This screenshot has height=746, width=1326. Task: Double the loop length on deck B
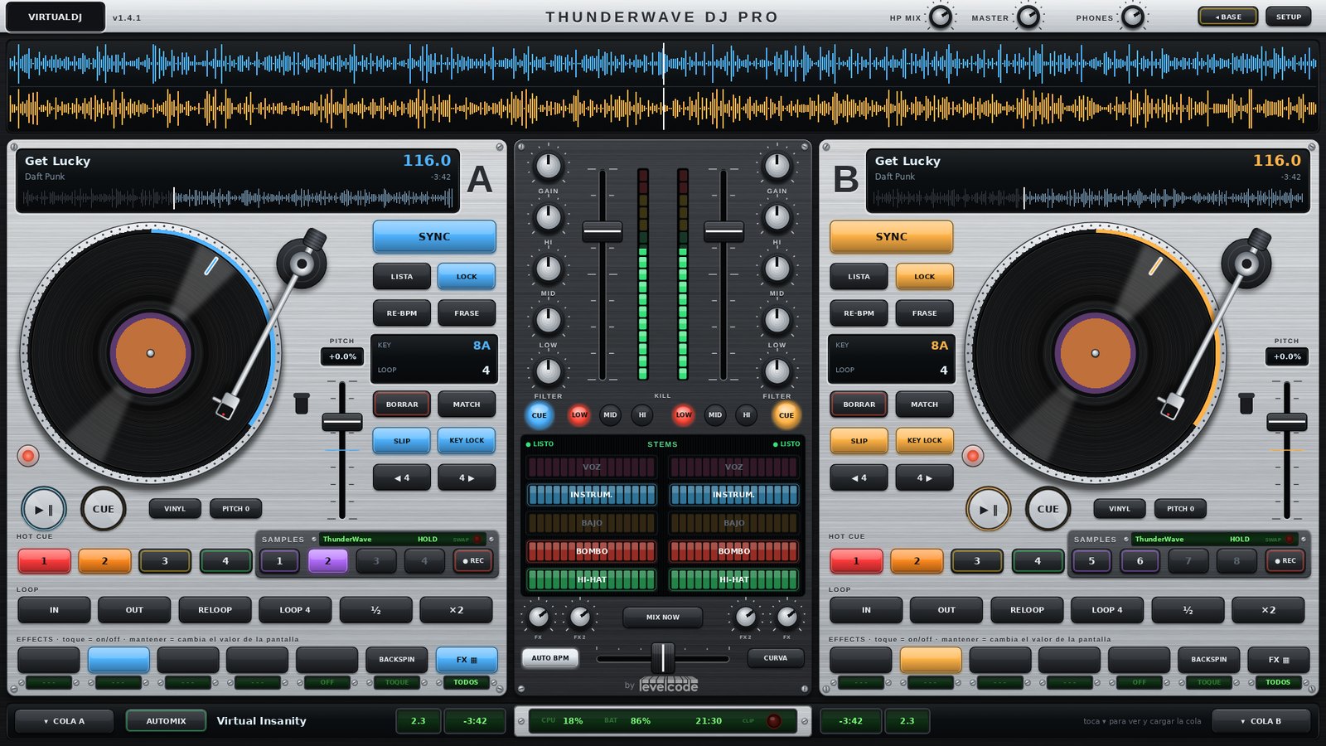point(1268,610)
